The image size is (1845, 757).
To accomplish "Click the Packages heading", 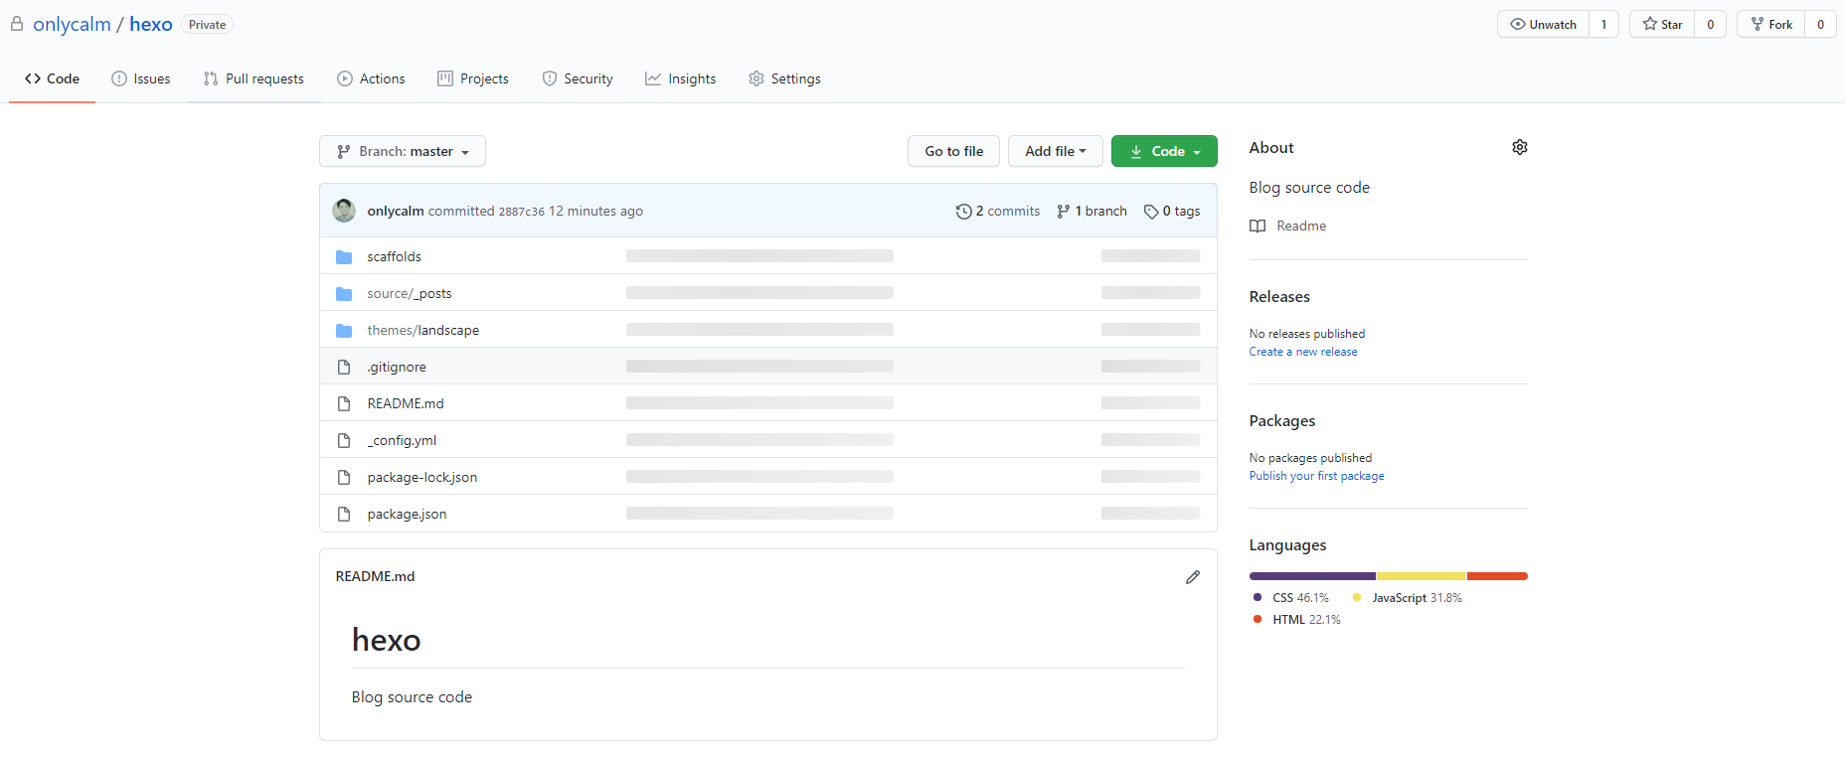I will [x=1282, y=421].
